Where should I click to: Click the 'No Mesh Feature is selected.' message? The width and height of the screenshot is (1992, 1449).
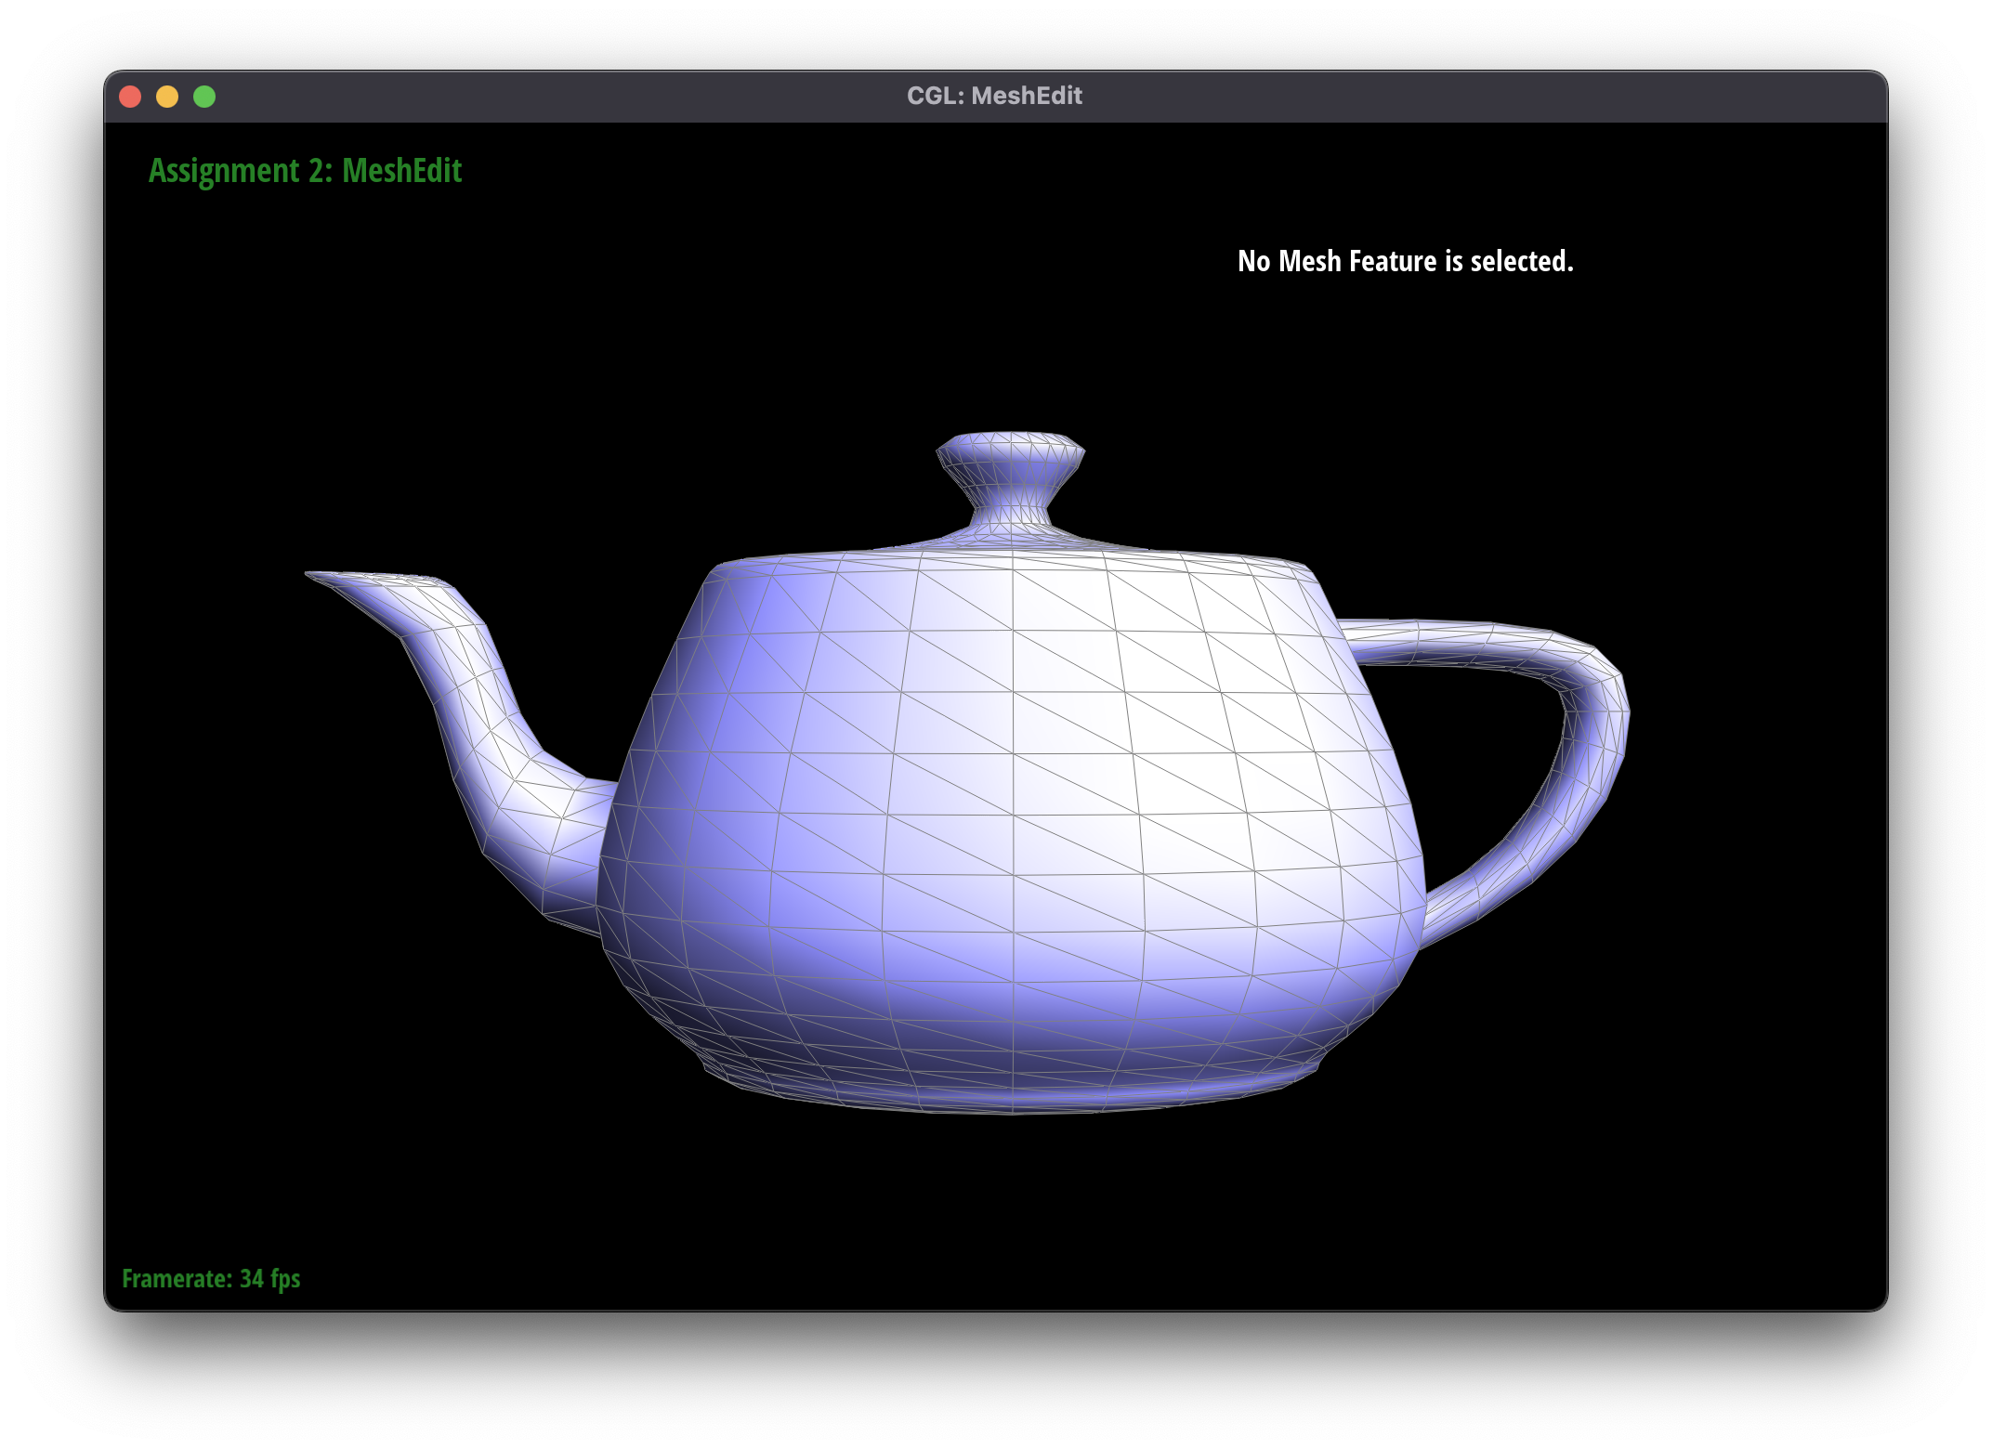(x=1406, y=261)
